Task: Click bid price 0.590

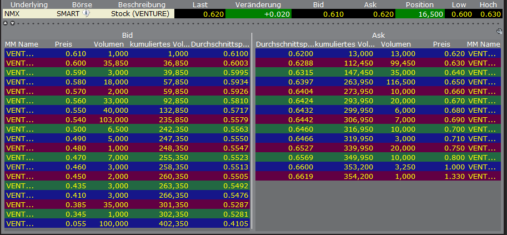Action: coord(76,73)
